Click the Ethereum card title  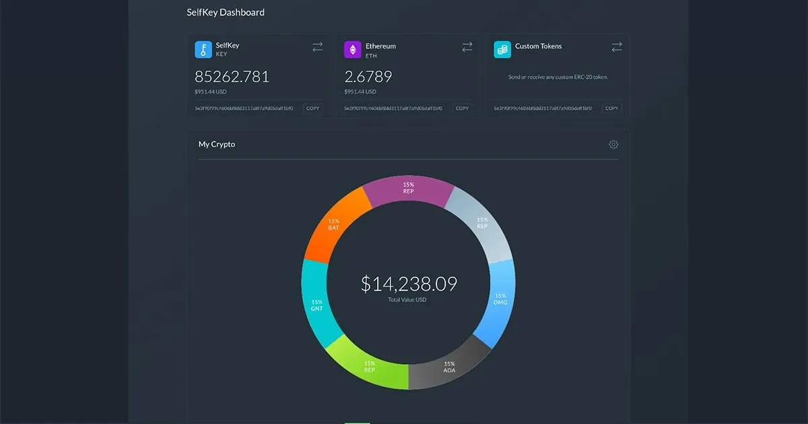click(x=380, y=46)
